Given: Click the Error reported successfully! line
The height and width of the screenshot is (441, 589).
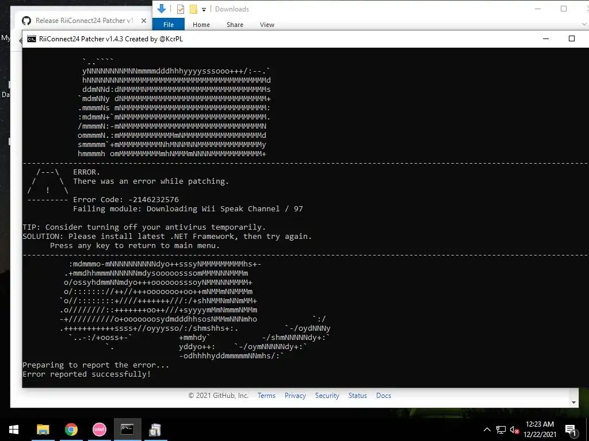Looking at the screenshot, I should [86, 374].
